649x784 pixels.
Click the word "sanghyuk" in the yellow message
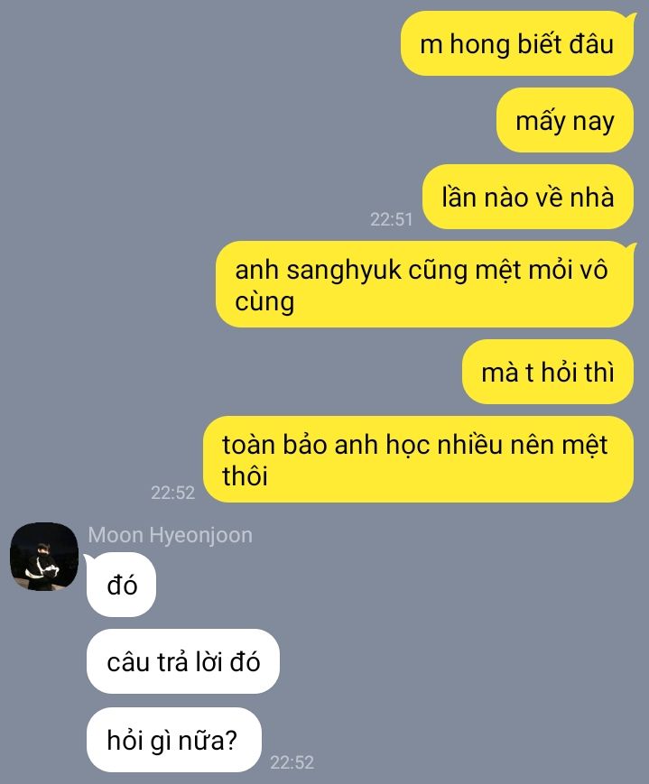(344, 271)
